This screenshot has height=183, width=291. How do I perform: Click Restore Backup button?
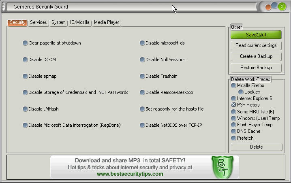click(x=256, y=68)
